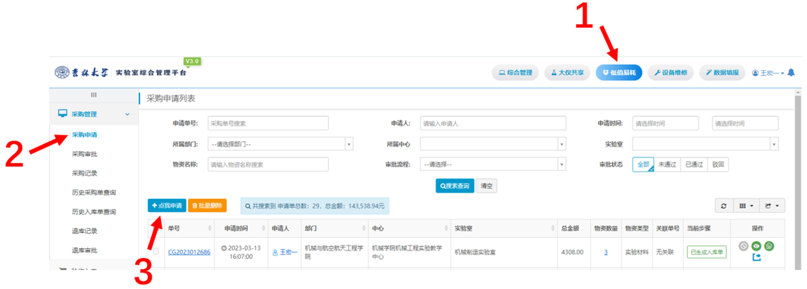Select 已通过 approval status filter
The width and height of the screenshot is (807, 289).
point(694,164)
